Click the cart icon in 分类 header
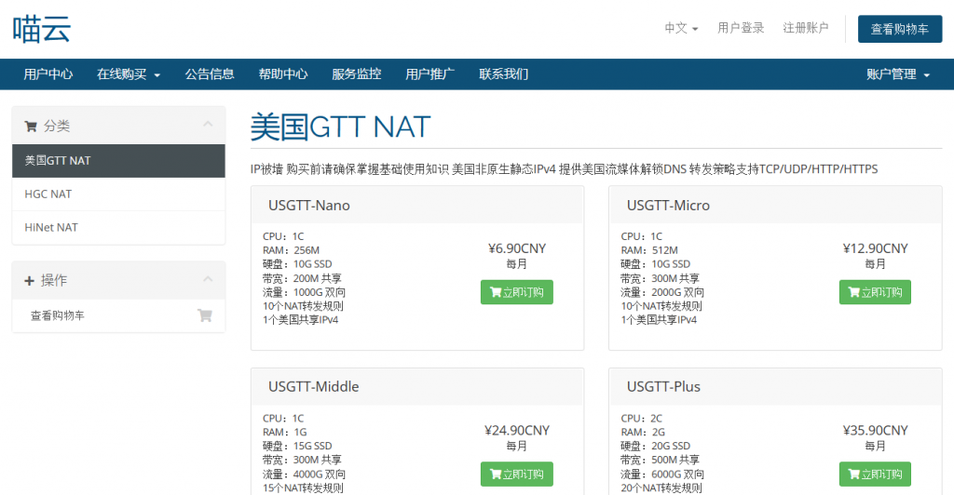The width and height of the screenshot is (954, 495). (x=31, y=126)
